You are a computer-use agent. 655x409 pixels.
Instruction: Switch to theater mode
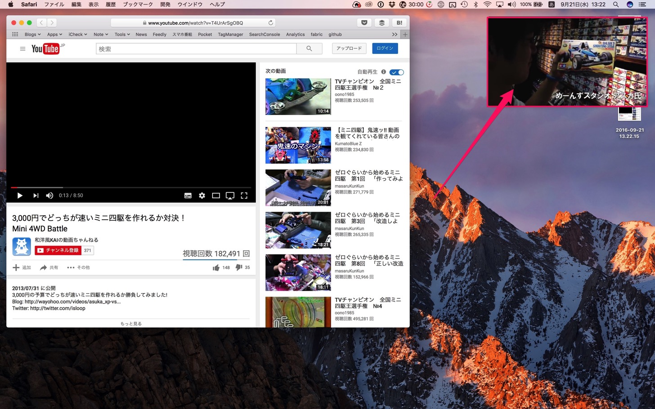[216, 196]
